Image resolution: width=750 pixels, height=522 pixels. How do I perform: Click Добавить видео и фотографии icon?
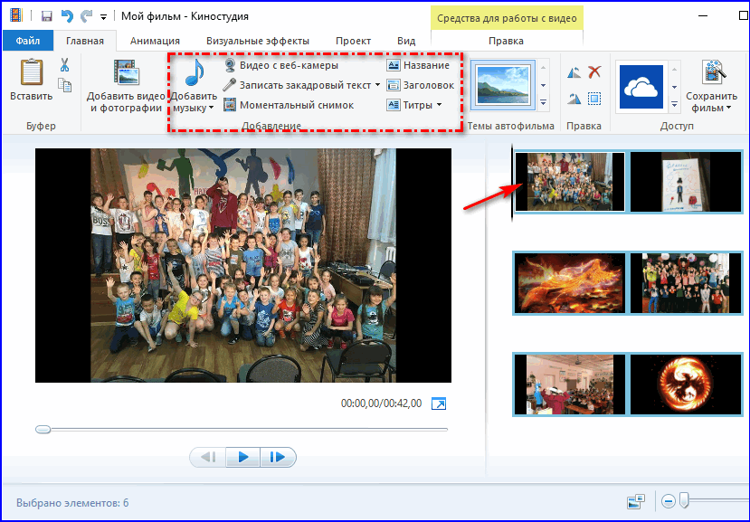tap(126, 74)
